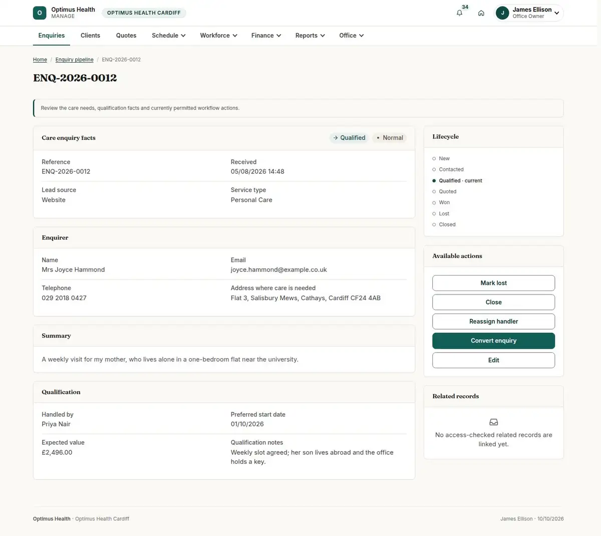Expand the Reports menu
601x536 pixels.
click(311, 36)
